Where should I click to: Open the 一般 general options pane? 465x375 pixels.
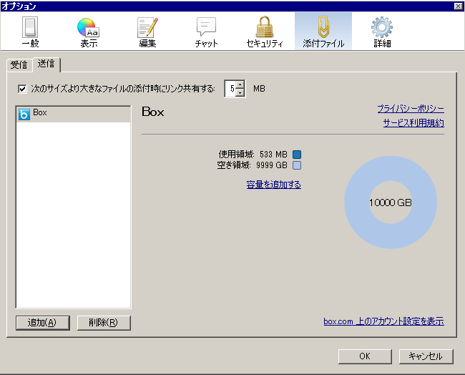[30, 31]
